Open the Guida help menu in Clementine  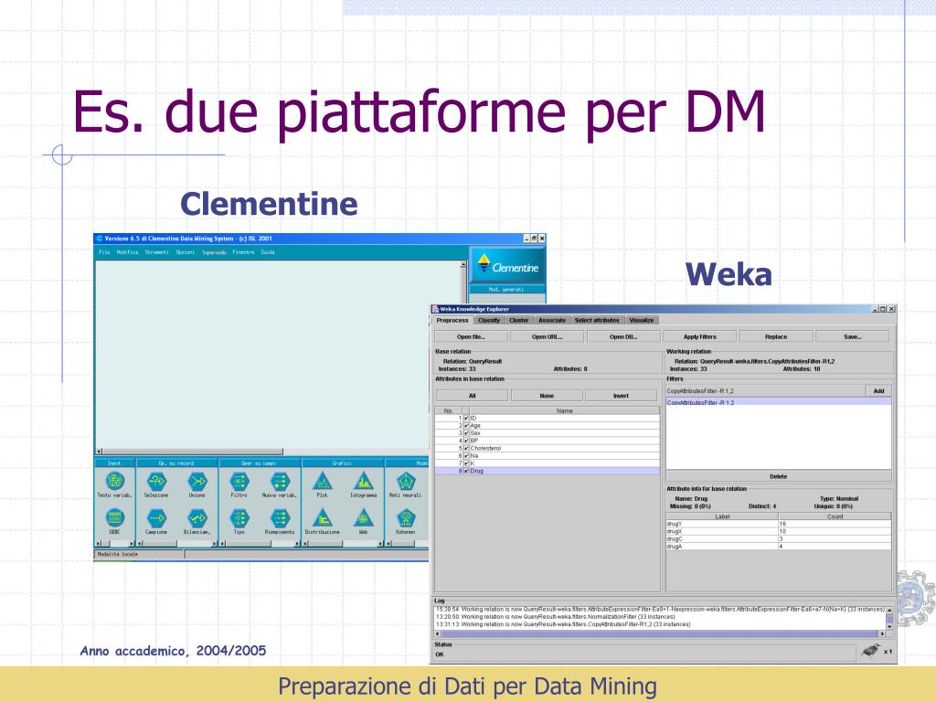point(268,252)
